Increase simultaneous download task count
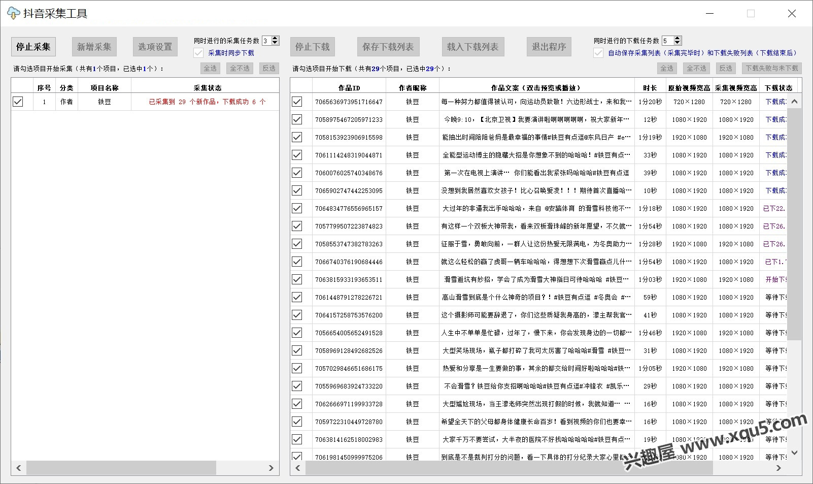This screenshot has height=484, width=813. coord(677,38)
